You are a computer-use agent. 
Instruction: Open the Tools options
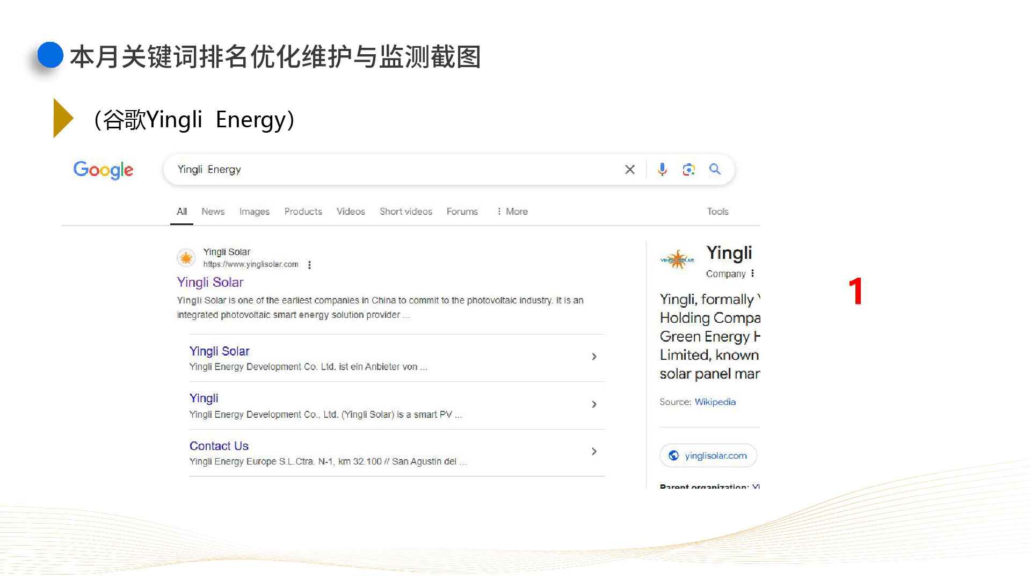718,212
